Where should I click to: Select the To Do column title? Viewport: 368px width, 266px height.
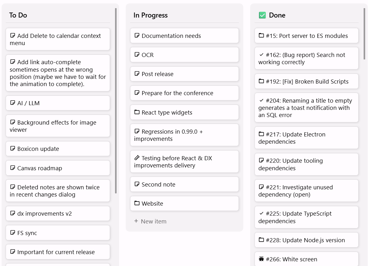(x=18, y=15)
